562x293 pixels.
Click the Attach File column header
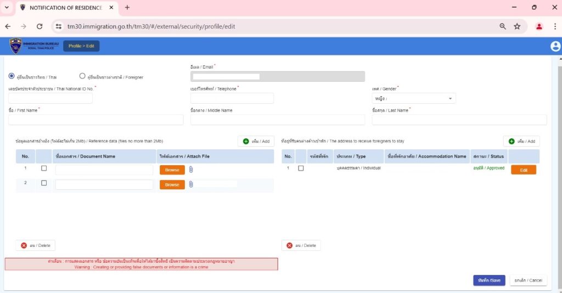point(215,156)
